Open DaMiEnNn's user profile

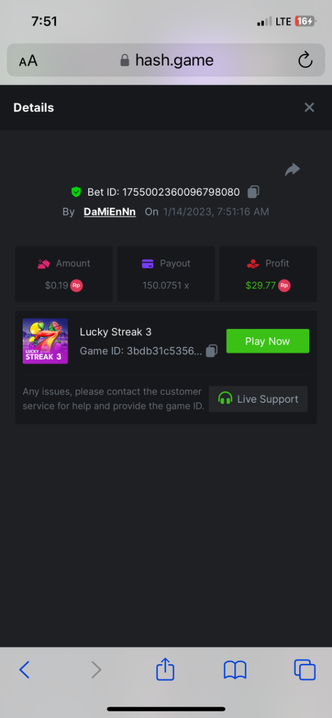(109, 212)
